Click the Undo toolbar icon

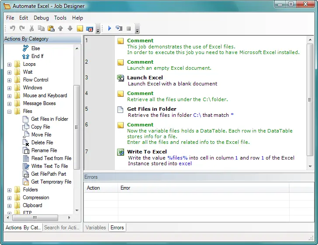click(13, 28)
